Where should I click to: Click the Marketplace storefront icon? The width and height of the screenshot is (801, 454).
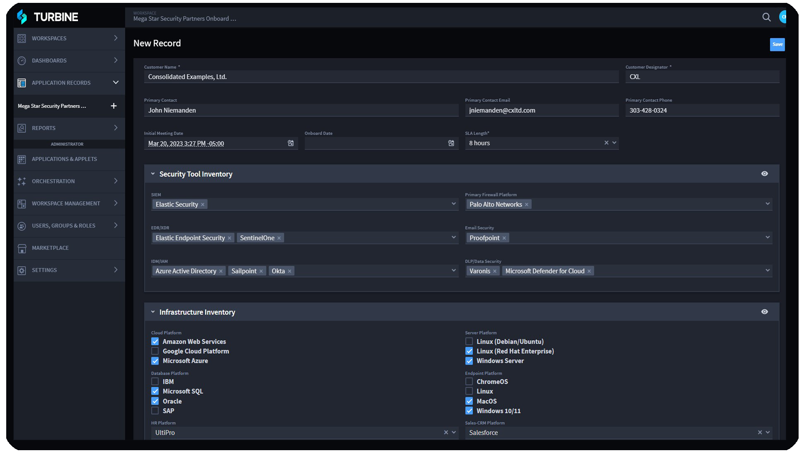pyautogui.click(x=22, y=248)
